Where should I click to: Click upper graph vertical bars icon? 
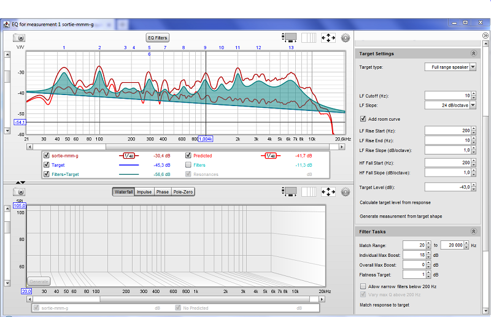coord(309,38)
